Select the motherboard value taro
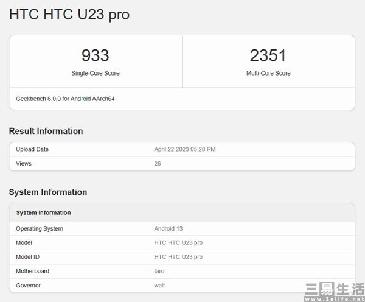The image size is (365, 302). pos(159,271)
